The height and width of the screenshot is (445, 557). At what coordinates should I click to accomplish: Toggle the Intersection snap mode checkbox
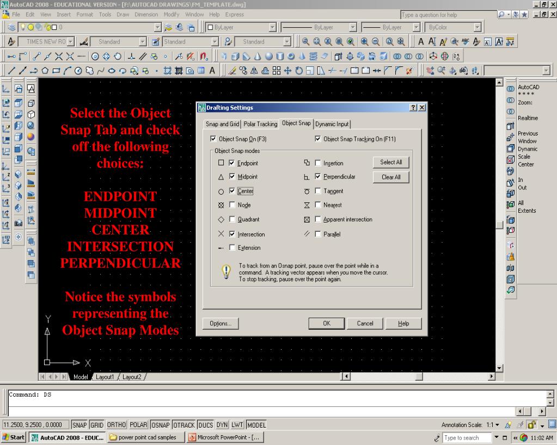pos(232,234)
